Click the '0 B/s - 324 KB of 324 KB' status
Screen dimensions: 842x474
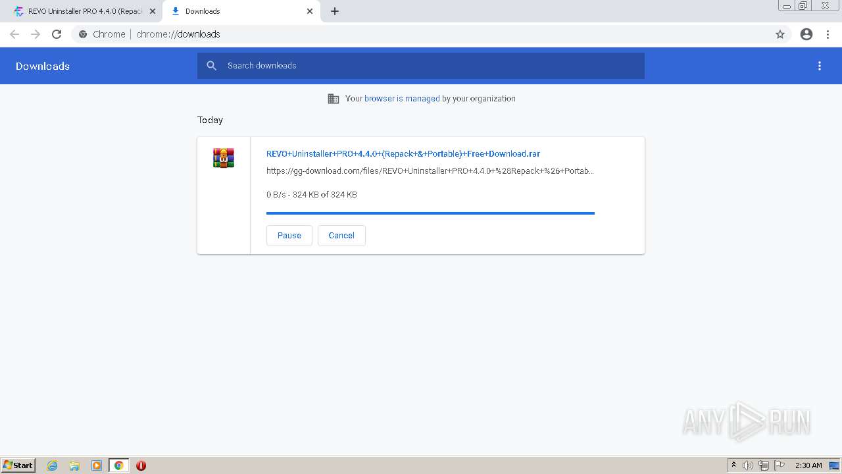pyautogui.click(x=312, y=195)
